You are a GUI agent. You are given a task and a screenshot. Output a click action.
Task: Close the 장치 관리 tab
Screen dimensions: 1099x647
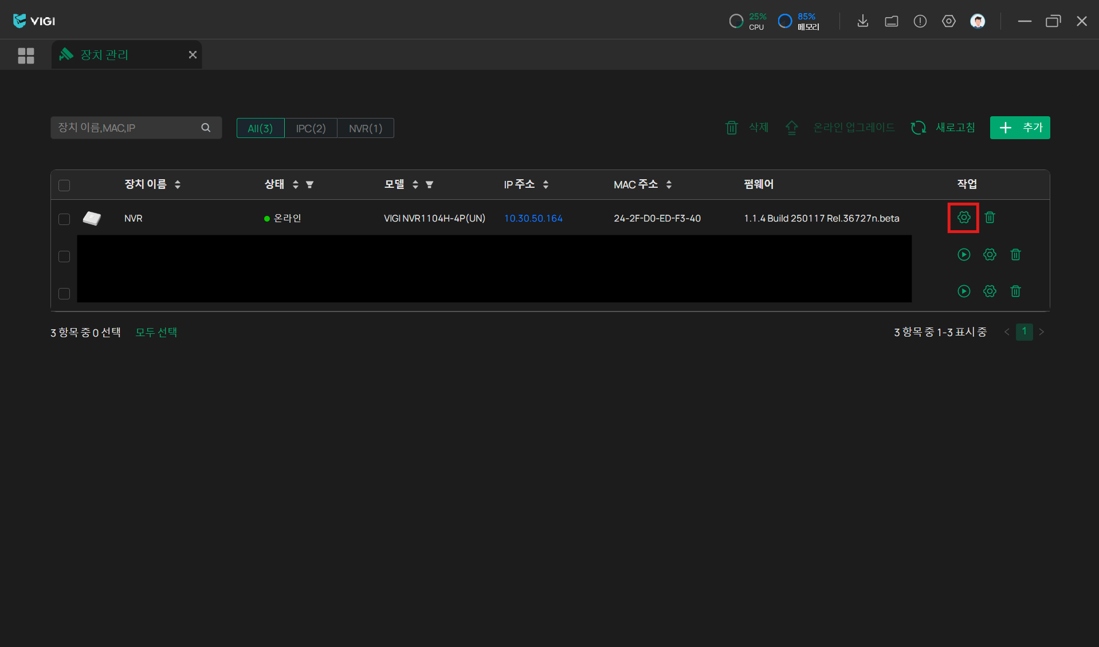tap(193, 54)
